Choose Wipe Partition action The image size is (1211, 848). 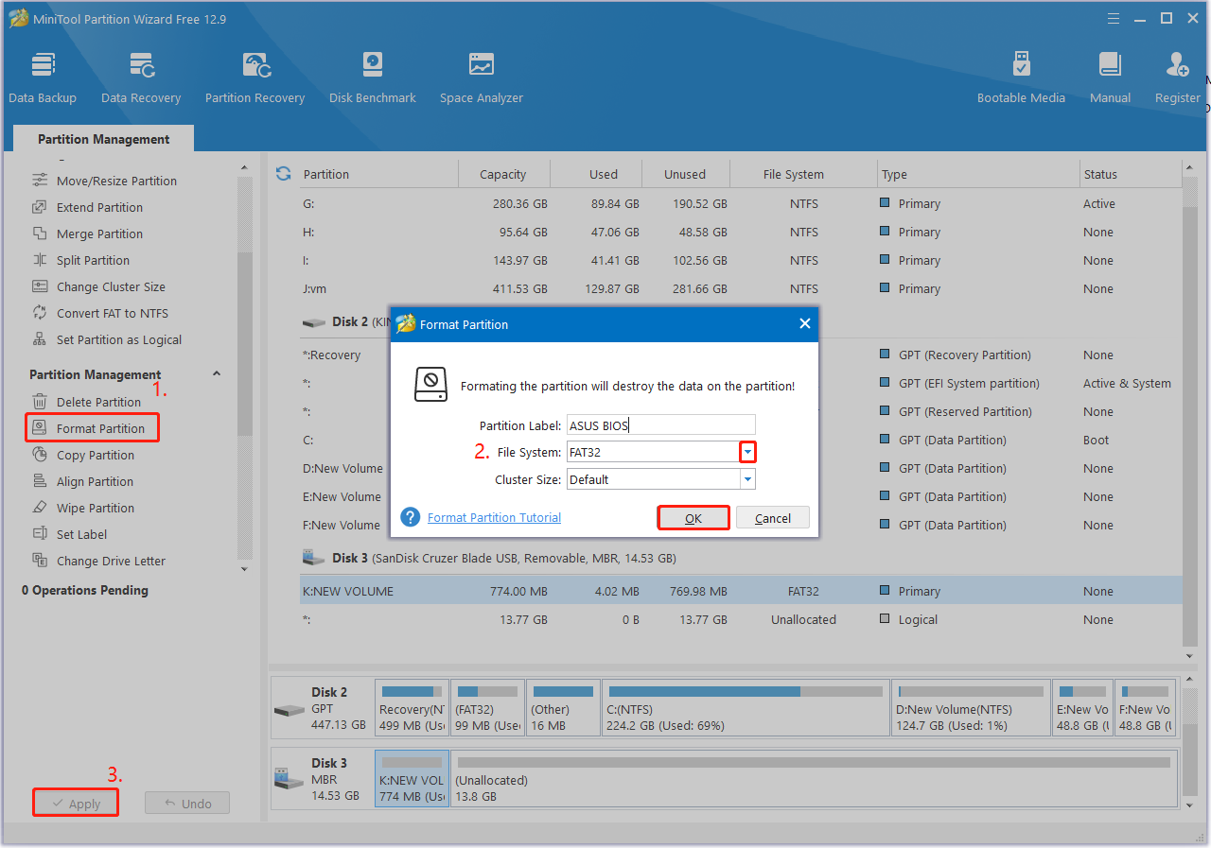pos(96,508)
